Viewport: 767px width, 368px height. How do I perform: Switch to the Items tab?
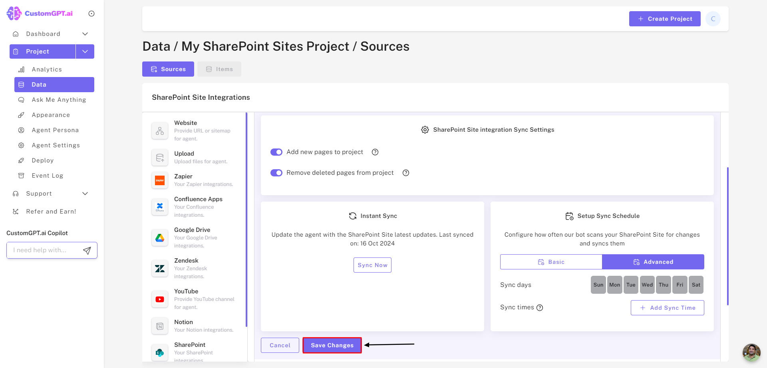pos(219,69)
